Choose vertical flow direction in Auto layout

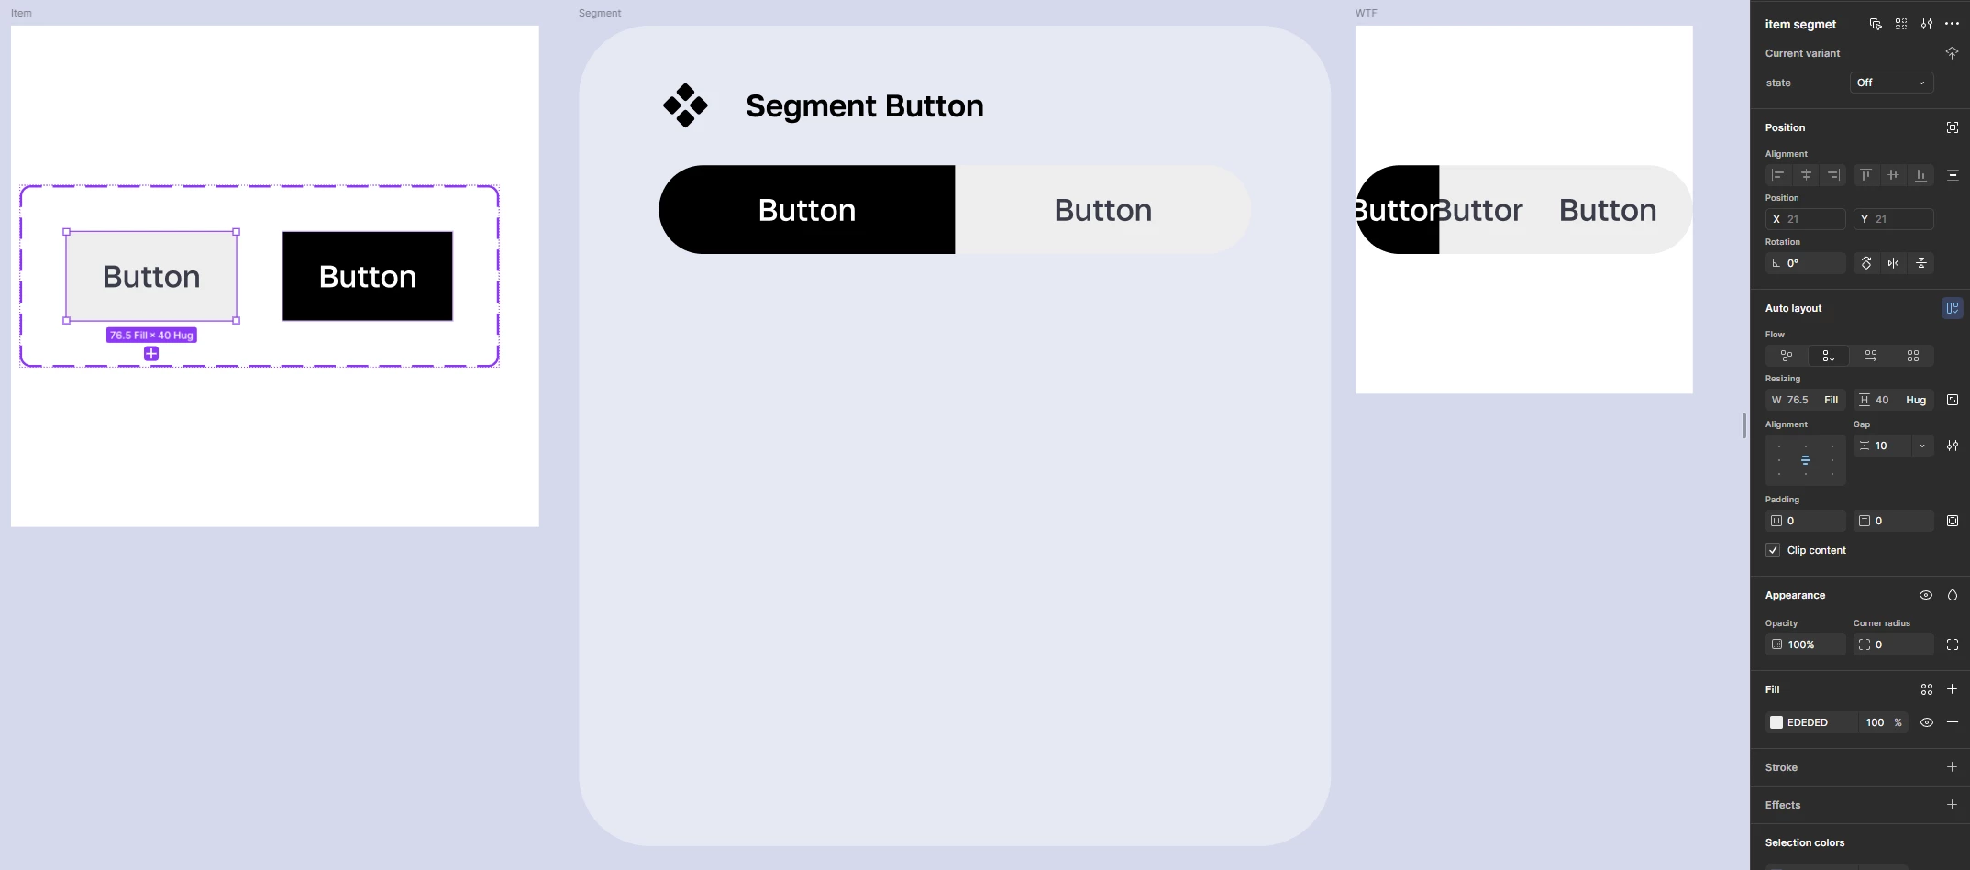tap(1829, 356)
